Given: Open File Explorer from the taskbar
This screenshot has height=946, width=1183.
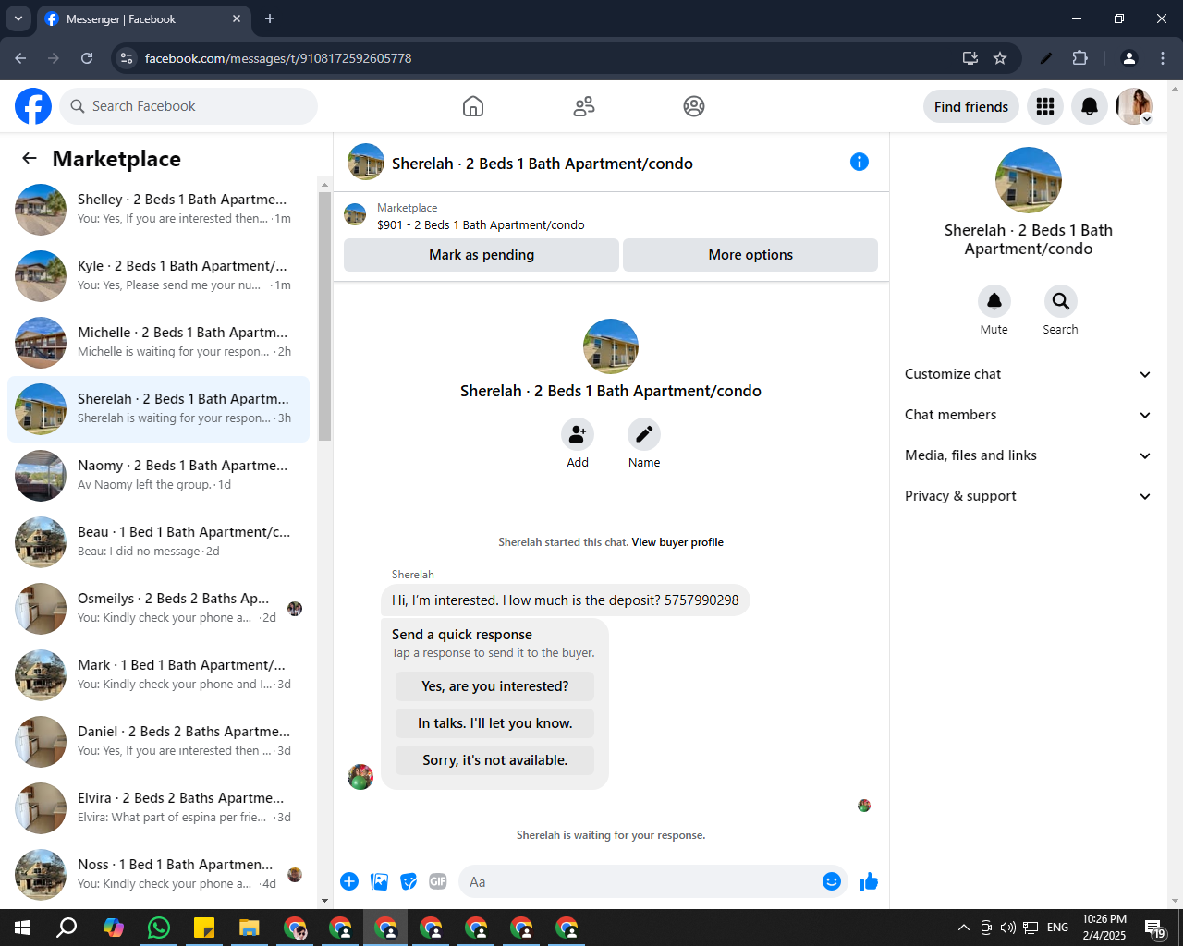Looking at the screenshot, I should point(250,928).
